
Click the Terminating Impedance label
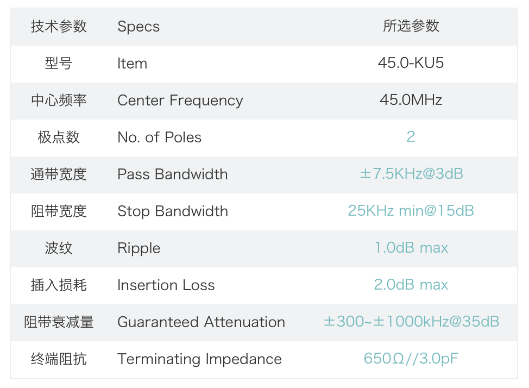pyautogui.click(x=199, y=359)
